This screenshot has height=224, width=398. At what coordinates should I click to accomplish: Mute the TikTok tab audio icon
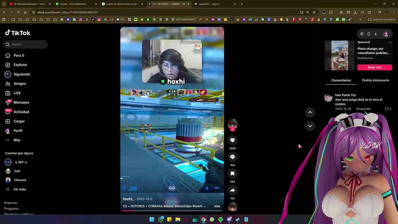point(184,4)
